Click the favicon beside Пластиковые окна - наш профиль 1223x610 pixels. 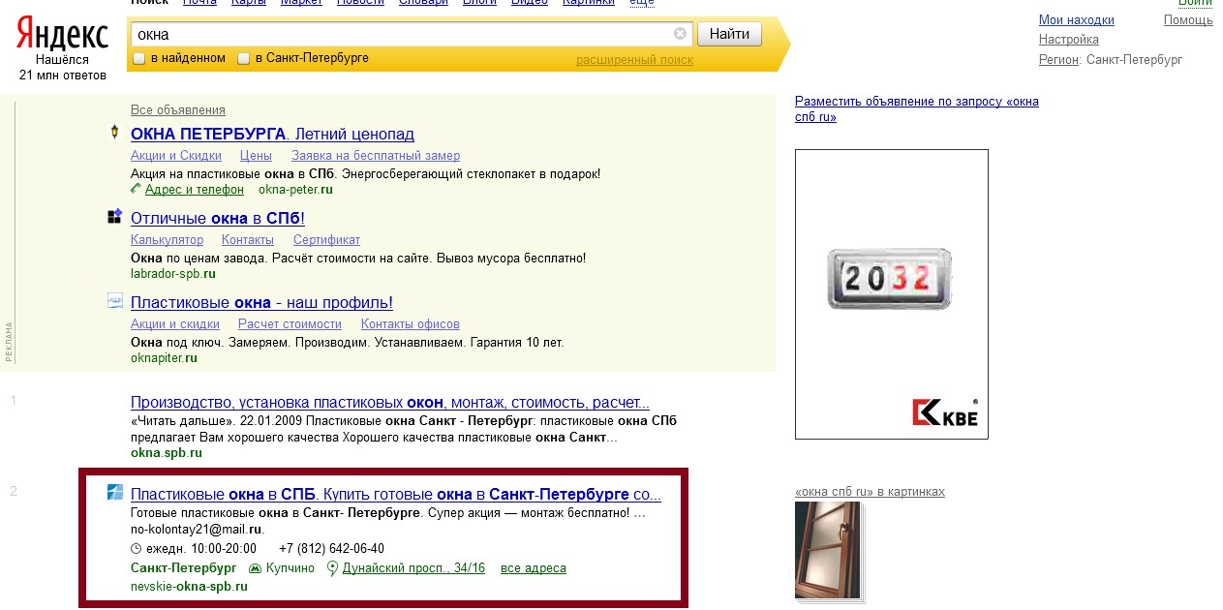[x=114, y=301]
